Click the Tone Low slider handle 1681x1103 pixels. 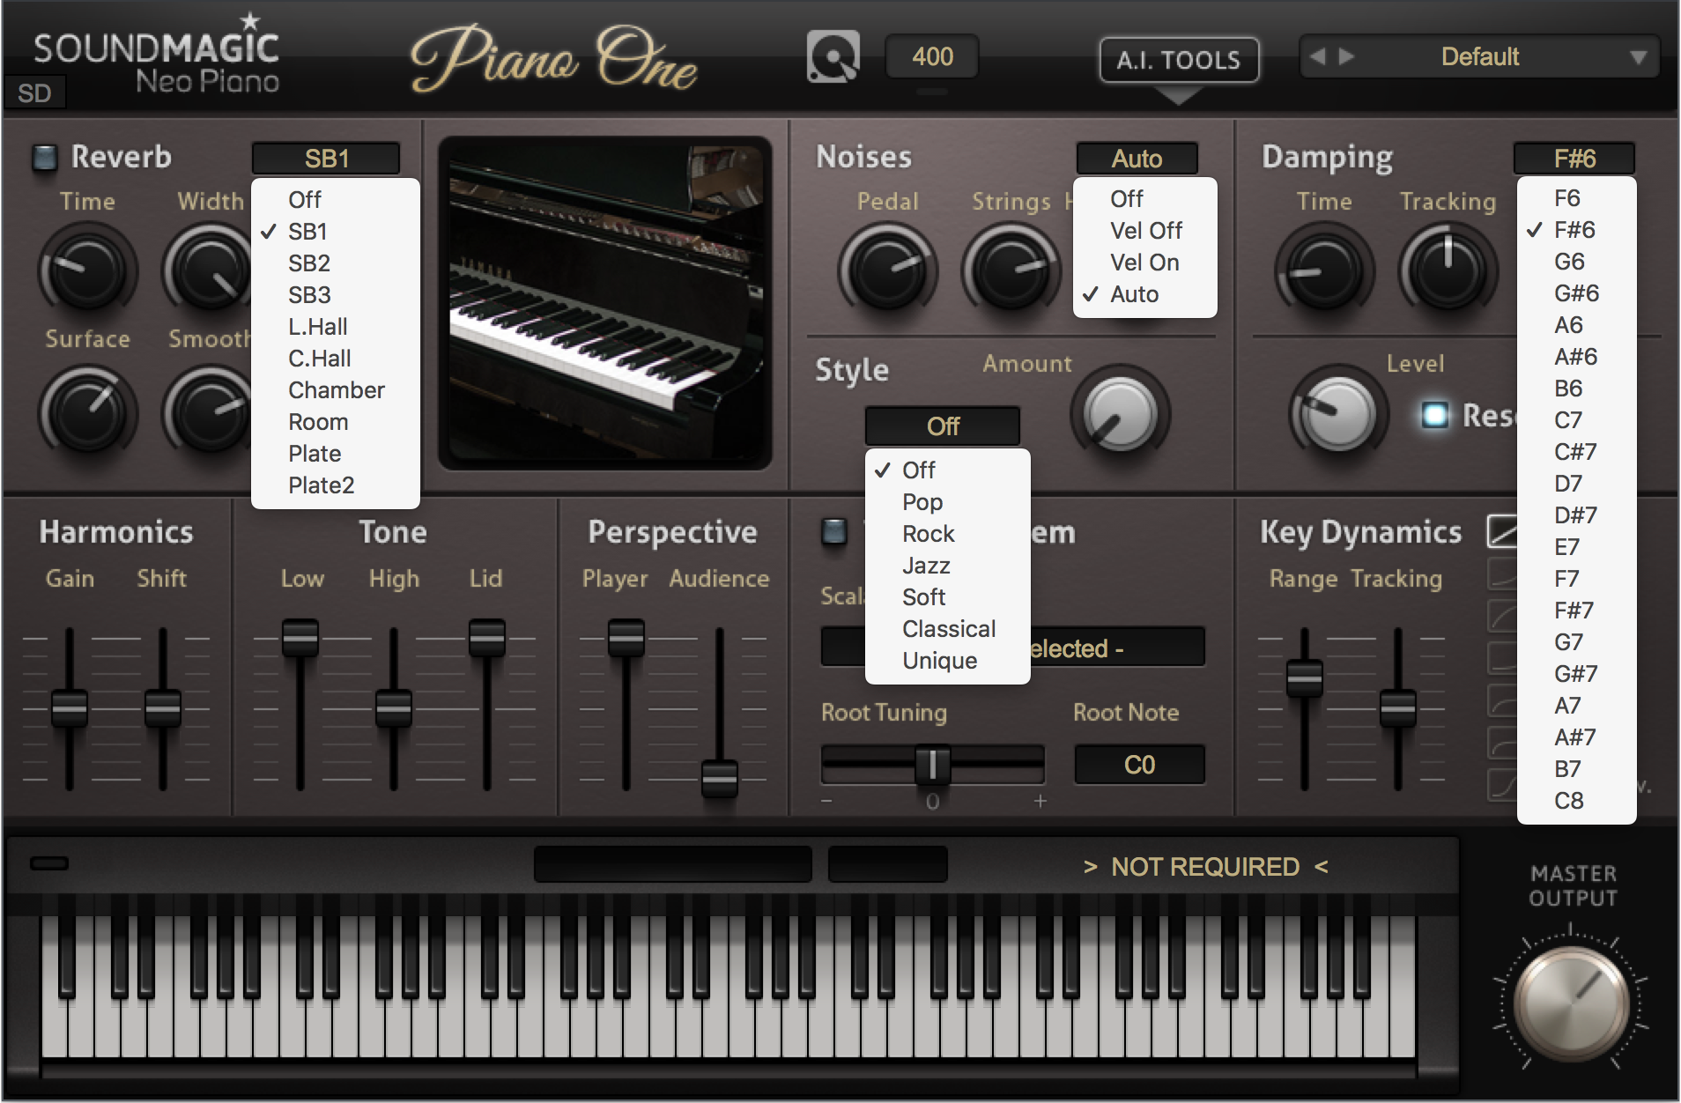[300, 638]
